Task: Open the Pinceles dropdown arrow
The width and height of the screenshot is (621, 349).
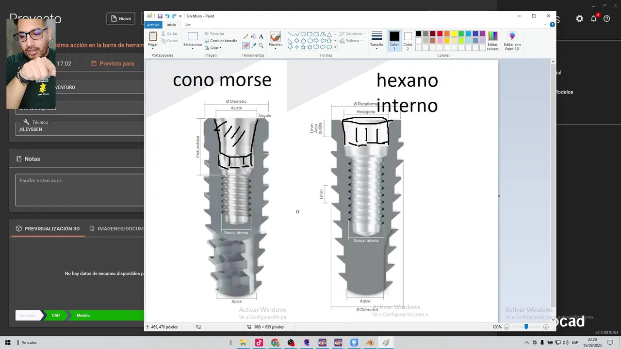Action: coord(275,48)
